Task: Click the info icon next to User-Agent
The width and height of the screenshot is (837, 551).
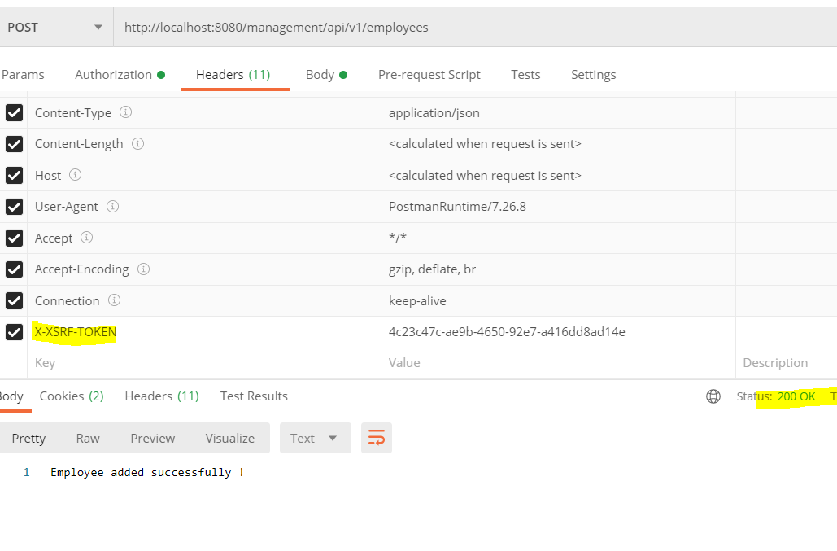Action: [x=113, y=207]
